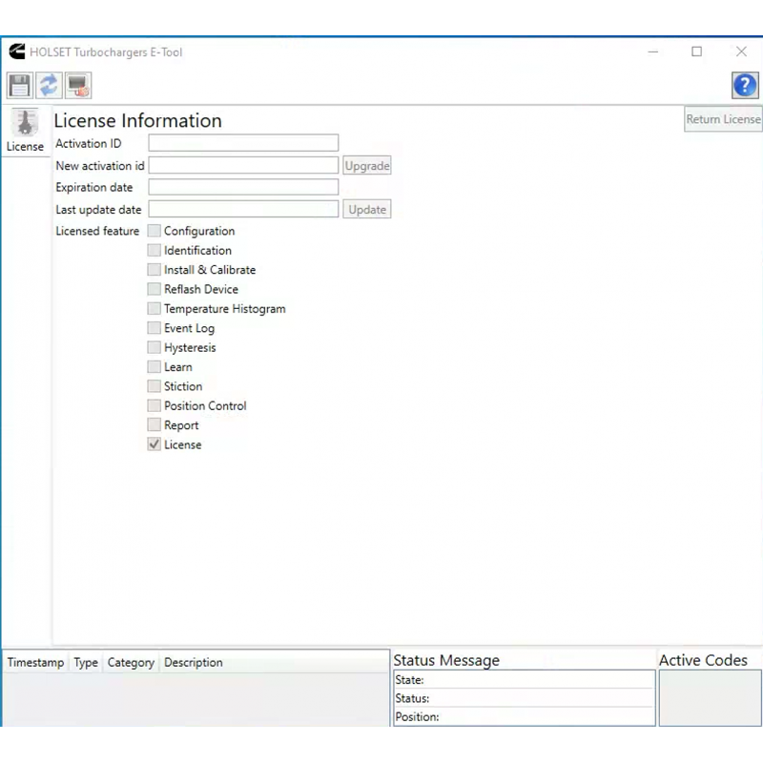The width and height of the screenshot is (763, 763).
Task: Click the Expiration date field
Action: click(x=243, y=188)
